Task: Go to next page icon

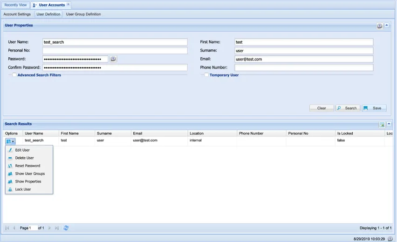Action: point(49,228)
